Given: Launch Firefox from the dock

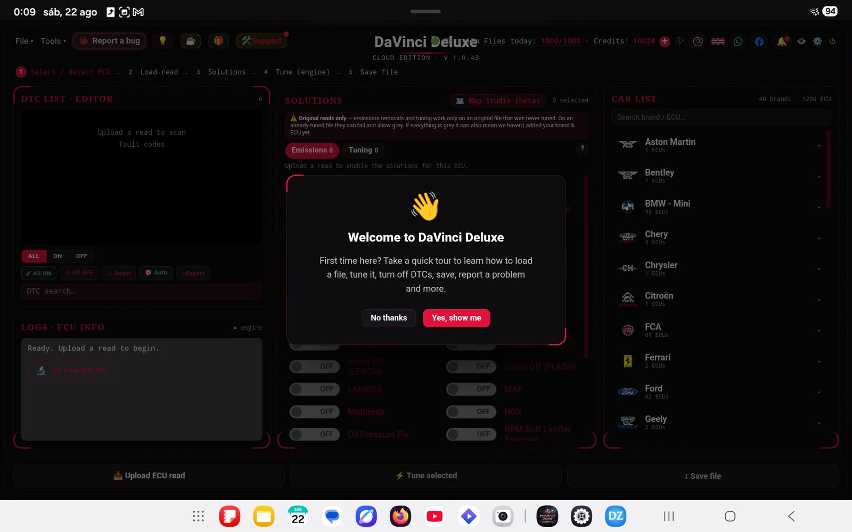Looking at the screenshot, I should coord(400,516).
